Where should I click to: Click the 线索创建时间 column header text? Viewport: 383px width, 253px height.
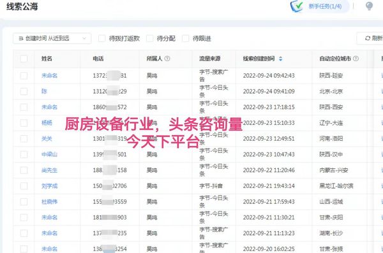259,59
